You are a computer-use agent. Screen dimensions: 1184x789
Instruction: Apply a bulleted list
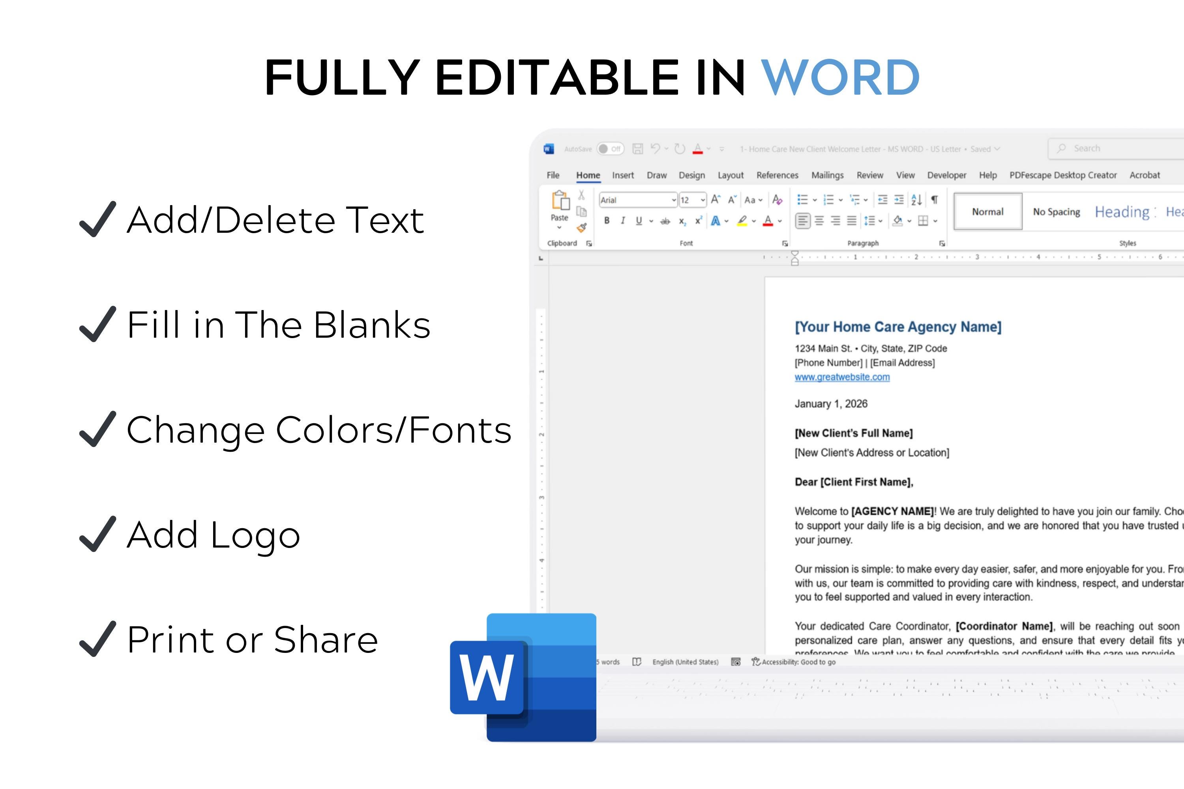tap(802, 200)
